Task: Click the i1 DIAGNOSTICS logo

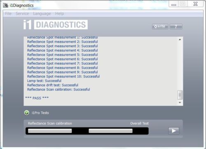Action: pos(56,25)
